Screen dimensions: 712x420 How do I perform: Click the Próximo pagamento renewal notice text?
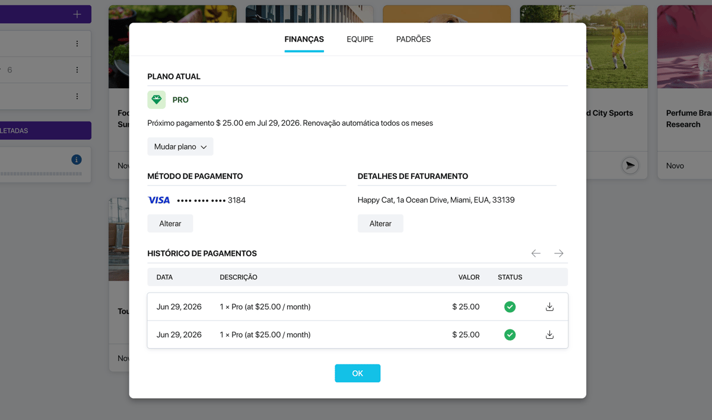point(290,123)
